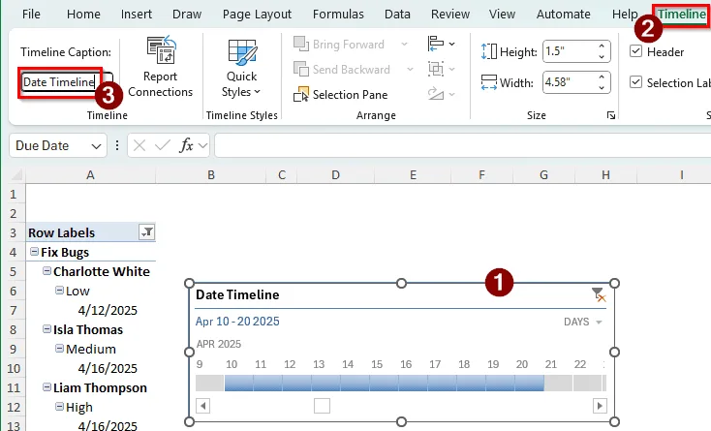Collapse the Isla Thomas group
Viewport: 711px width, 431px height.
(x=46, y=329)
